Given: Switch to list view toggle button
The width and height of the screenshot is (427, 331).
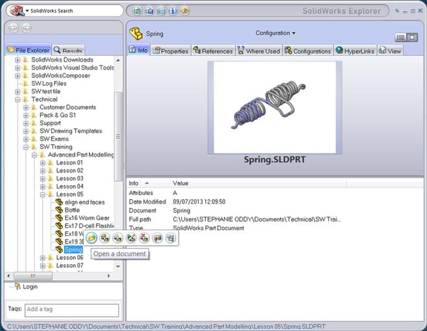Looking at the screenshot, I should coord(401,38).
